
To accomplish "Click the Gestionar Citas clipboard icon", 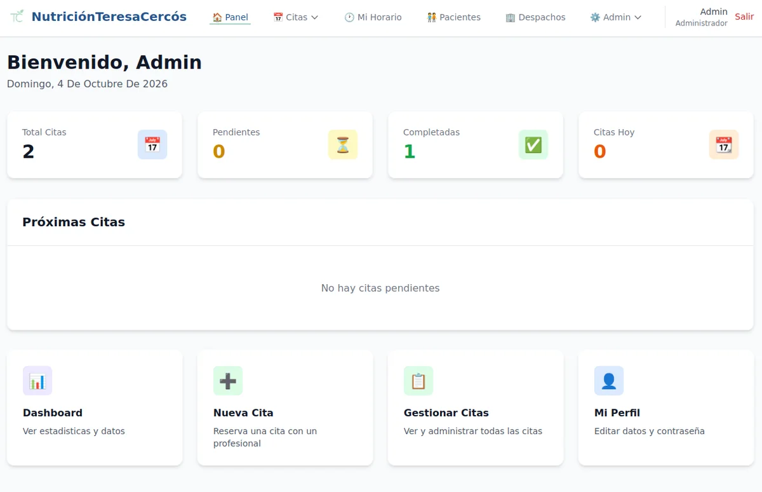I will (x=418, y=381).
